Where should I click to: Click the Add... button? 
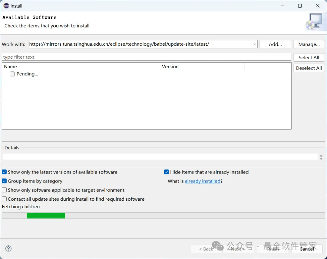tap(275, 44)
